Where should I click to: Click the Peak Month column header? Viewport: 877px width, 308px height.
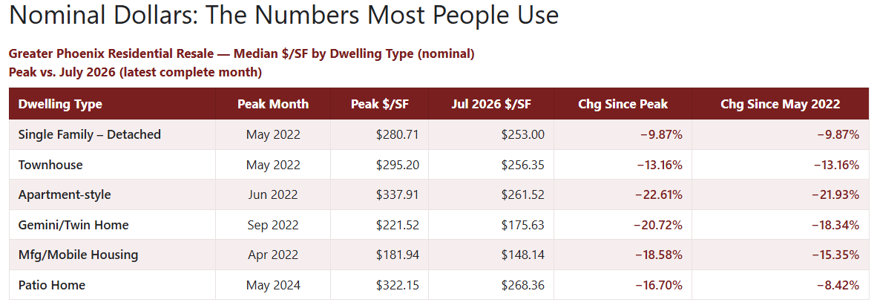tap(273, 104)
